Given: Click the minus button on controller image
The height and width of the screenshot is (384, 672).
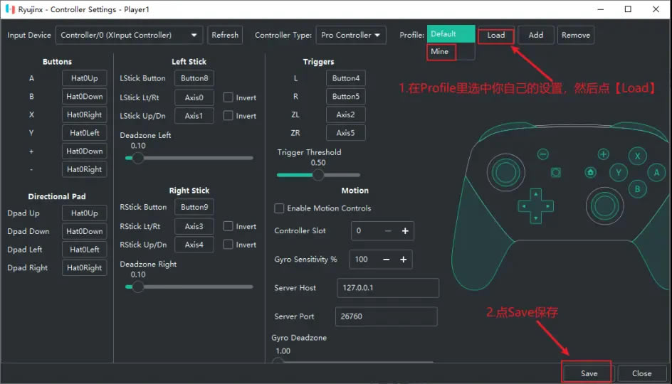Looking at the screenshot, I should [x=543, y=154].
